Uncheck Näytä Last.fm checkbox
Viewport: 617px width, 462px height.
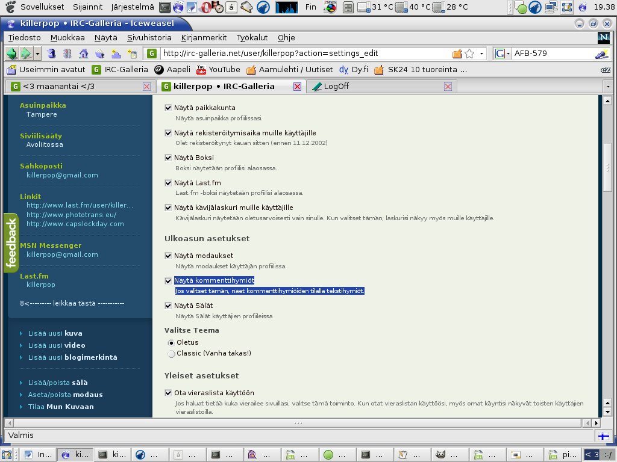pos(169,183)
